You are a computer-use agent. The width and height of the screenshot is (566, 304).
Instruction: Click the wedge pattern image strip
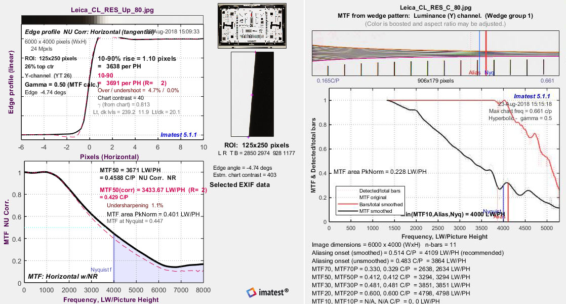coord(434,53)
